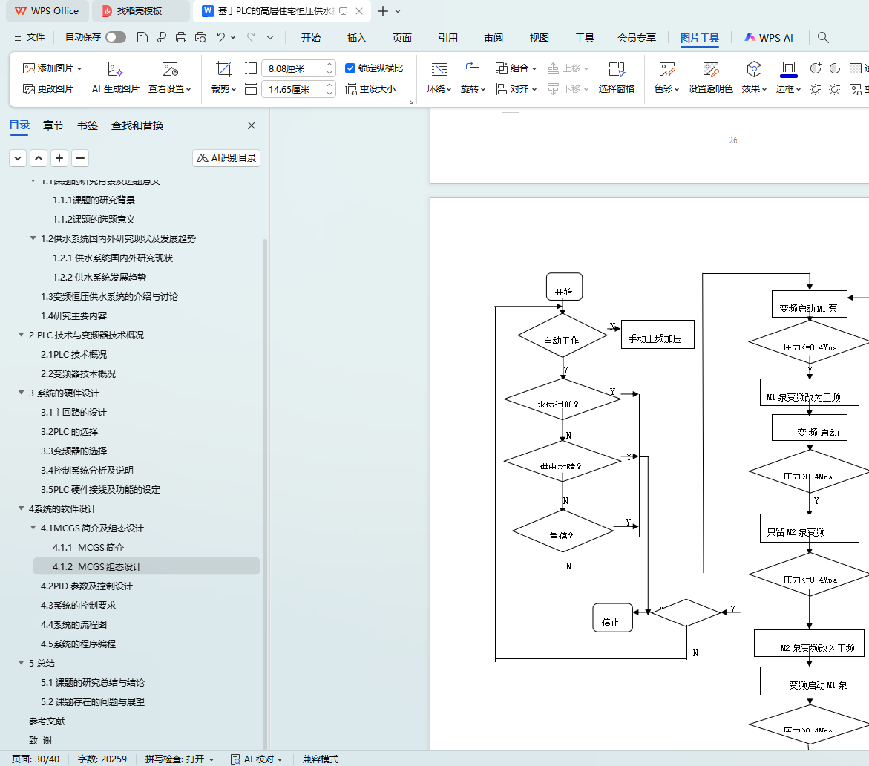Click the Change Picture button
This screenshot has width=869, height=766.
48,89
